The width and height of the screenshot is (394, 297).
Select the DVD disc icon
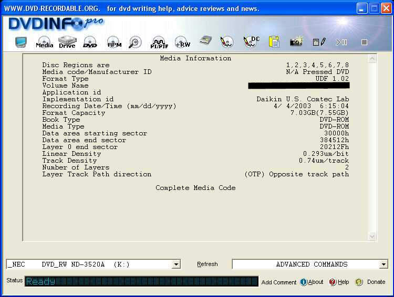90,42
